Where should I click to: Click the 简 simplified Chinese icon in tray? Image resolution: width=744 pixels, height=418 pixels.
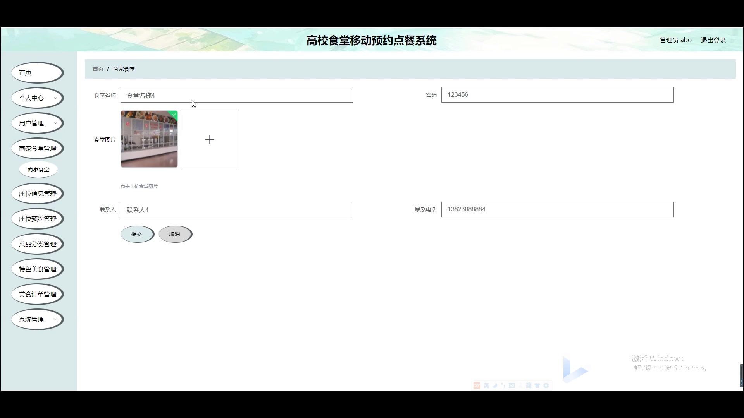click(529, 385)
